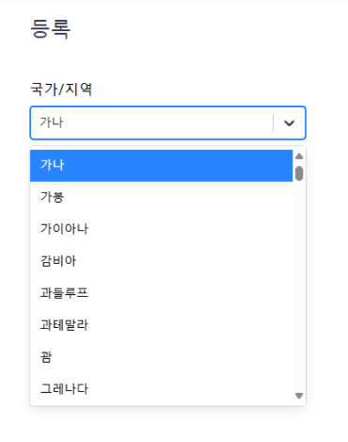Click the scrollbar down arrow
This screenshot has width=348, height=442.
click(x=299, y=396)
